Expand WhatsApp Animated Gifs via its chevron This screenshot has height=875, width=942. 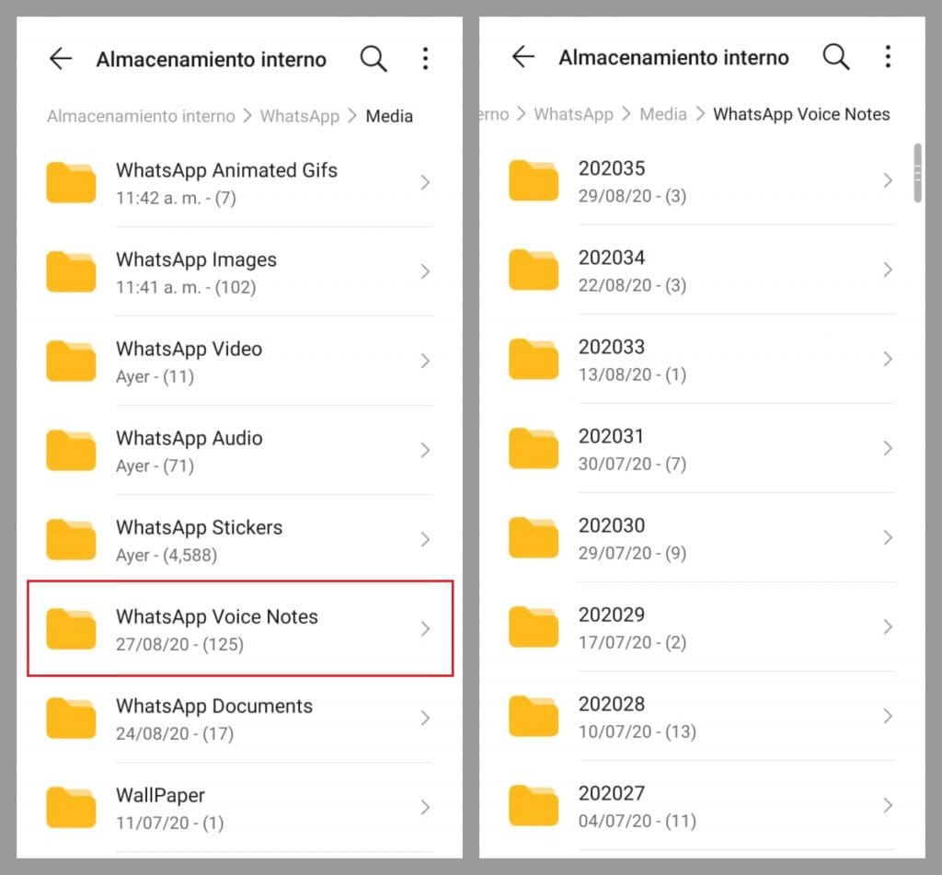[x=425, y=182]
